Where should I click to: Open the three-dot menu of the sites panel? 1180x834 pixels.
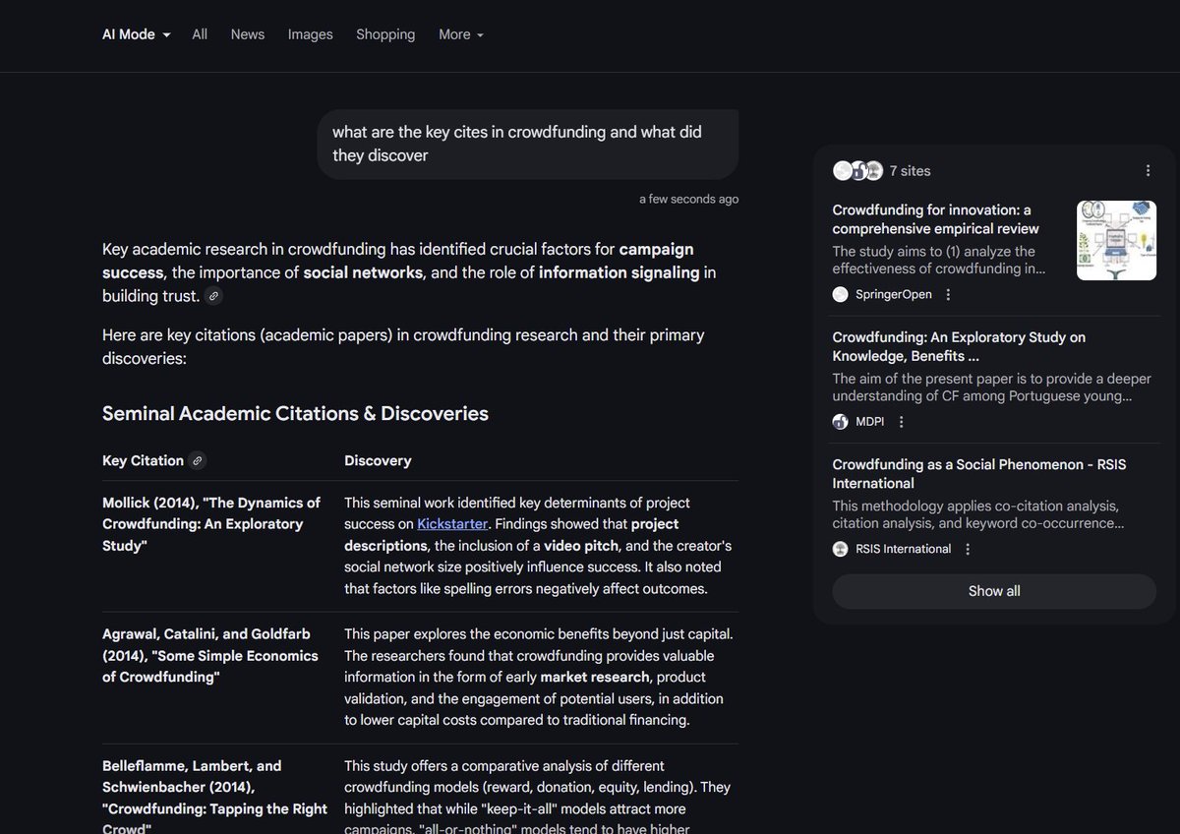[x=1148, y=170]
